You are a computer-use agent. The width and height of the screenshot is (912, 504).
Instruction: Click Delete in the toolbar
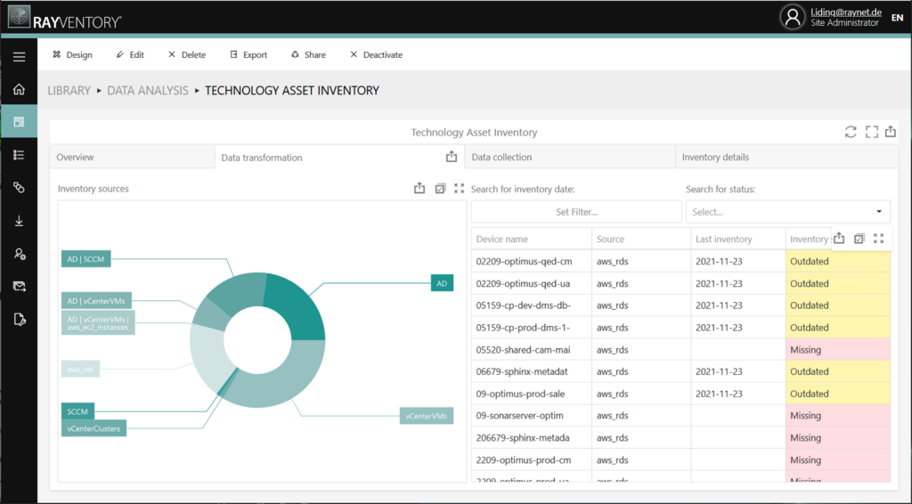point(187,54)
